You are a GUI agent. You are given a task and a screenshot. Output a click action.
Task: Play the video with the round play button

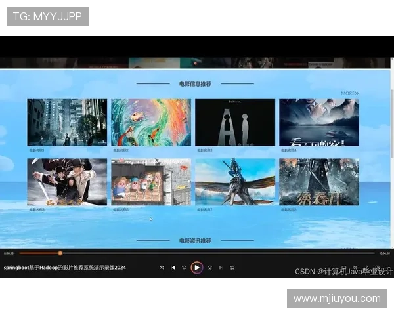pyautogui.click(x=197, y=268)
